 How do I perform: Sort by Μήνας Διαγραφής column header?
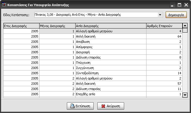pos(57,26)
